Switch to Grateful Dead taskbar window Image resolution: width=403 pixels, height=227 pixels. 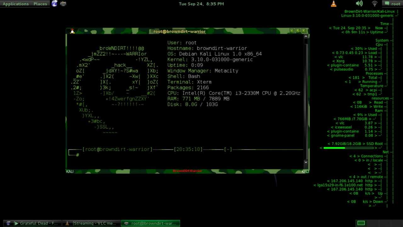32,223
